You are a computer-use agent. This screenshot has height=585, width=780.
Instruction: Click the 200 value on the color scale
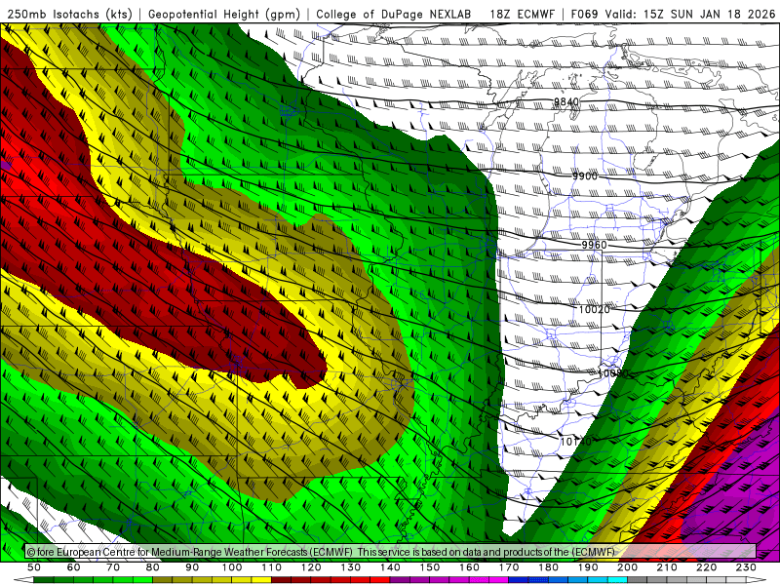(627, 567)
